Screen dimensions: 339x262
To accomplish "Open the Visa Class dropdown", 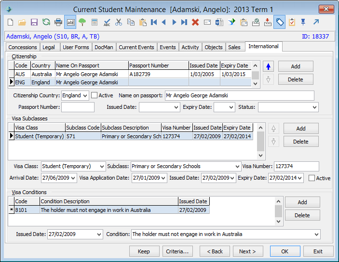I will tap(102, 167).
